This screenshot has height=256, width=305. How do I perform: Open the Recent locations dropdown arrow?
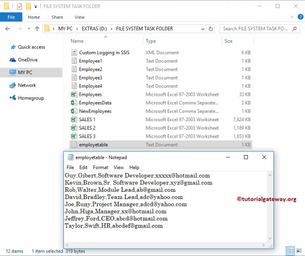(x=29, y=29)
